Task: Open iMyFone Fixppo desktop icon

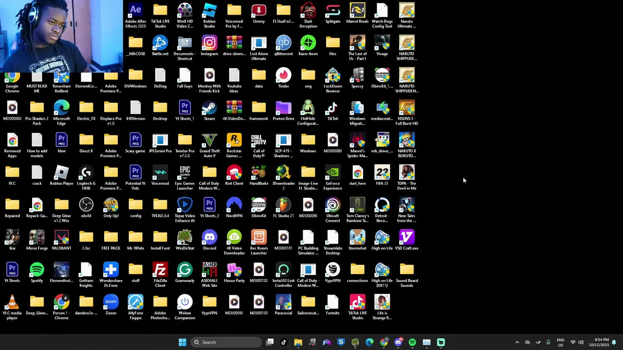Action: point(135,308)
